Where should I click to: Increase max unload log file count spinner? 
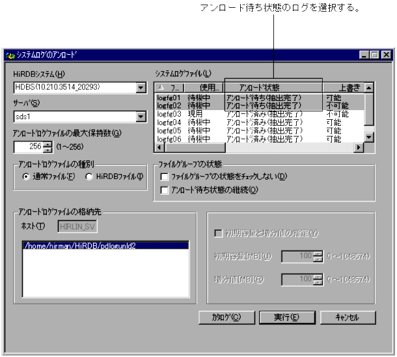point(48,145)
